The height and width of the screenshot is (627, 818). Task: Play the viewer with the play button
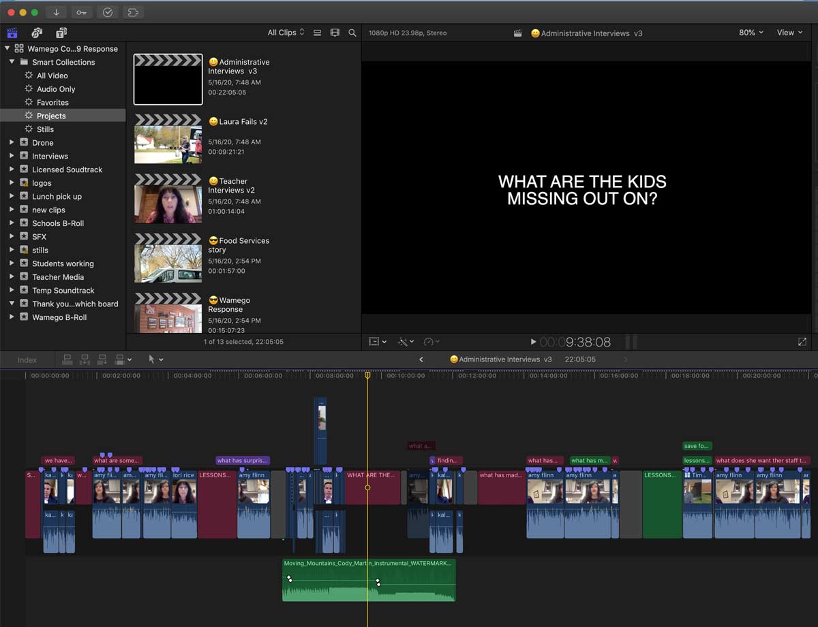(533, 342)
